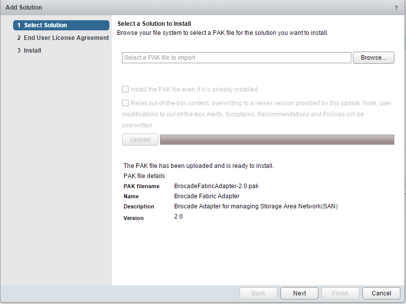The width and height of the screenshot is (406, 304).
Task: Click the Brocade Adapter description text
Action: (256, 206)
